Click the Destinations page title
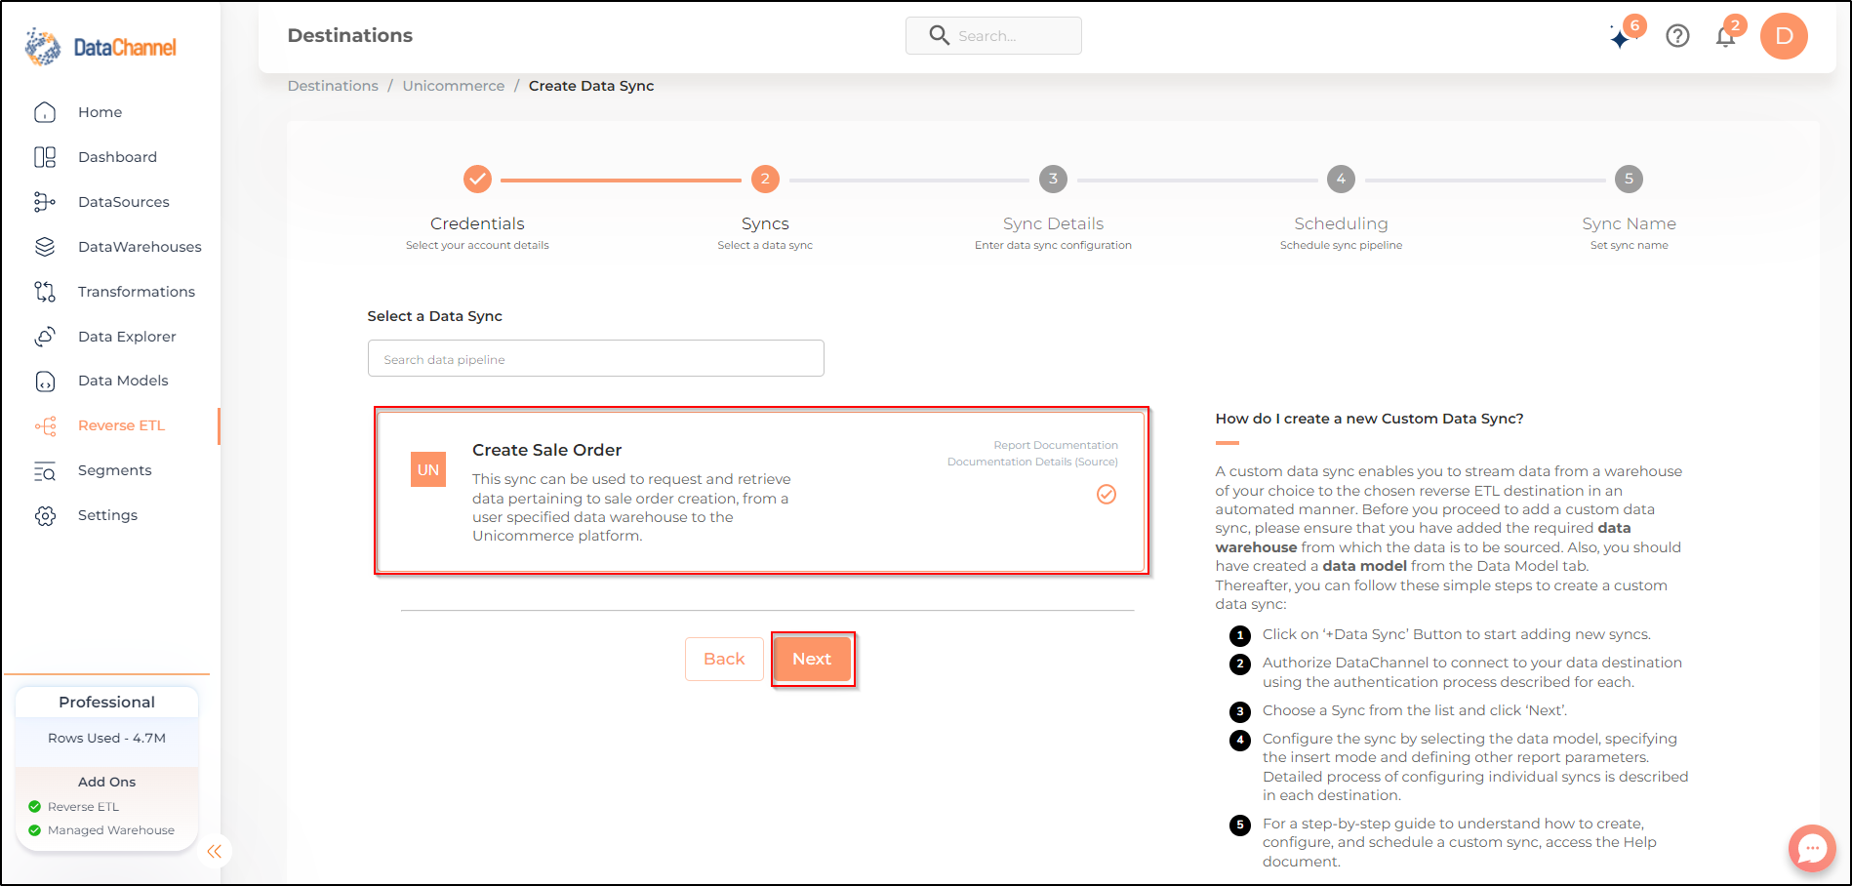1852x886 pixels. (x=349, y=35)
